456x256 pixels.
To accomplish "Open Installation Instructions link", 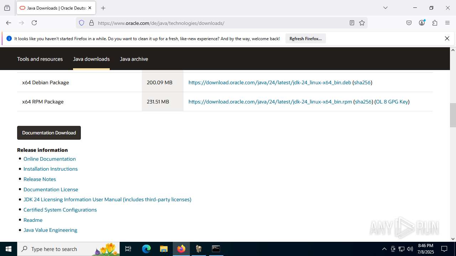I will pos(51,169).
